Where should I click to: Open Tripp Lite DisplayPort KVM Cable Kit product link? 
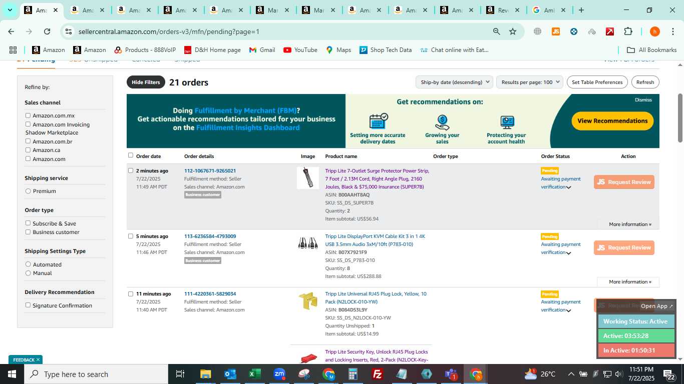(x=375, y=240)
